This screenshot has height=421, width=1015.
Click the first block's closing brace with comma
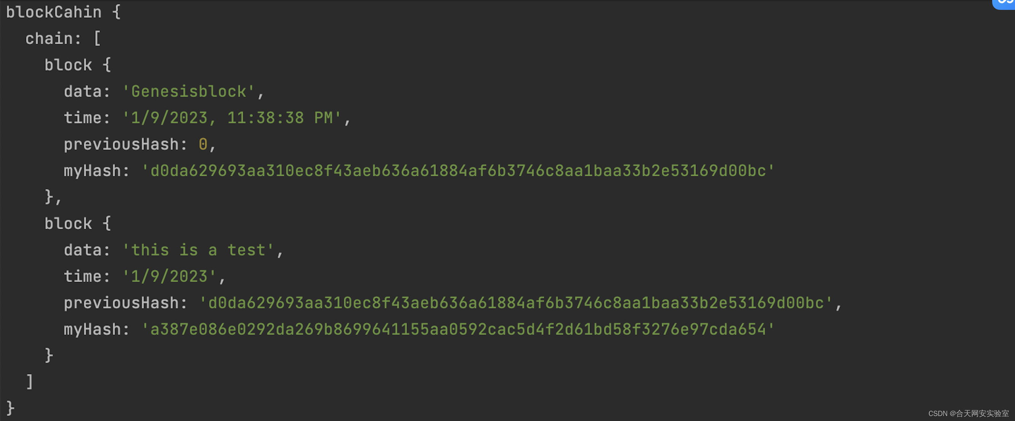pos(53,197)
